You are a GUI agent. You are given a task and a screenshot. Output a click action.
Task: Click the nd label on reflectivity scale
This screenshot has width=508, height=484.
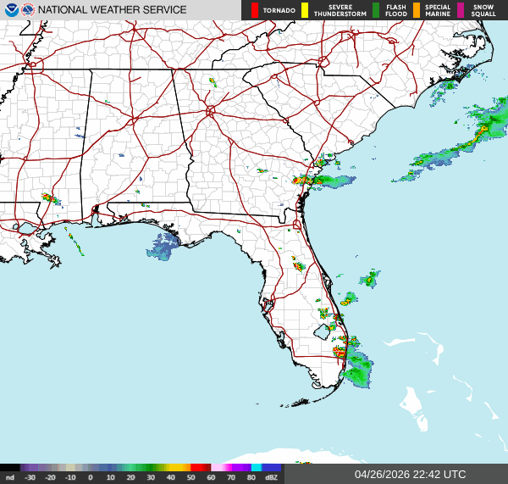(9, 478)
